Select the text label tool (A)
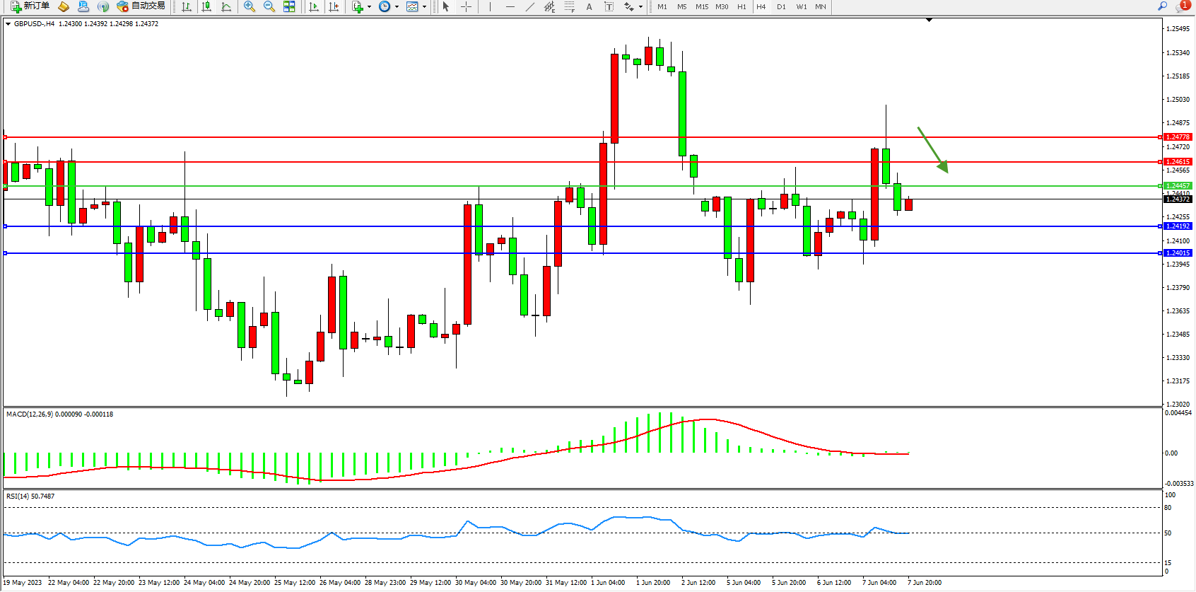The image size is (1196, 592). click(589, 6)
